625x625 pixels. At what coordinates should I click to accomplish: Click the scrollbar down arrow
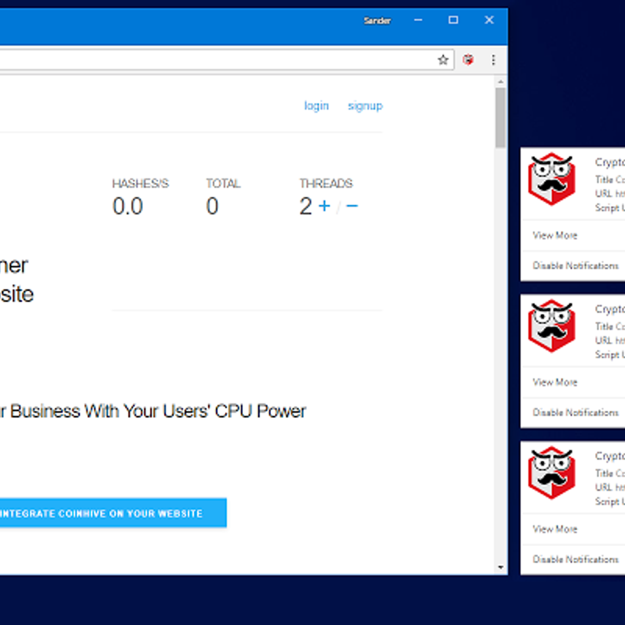coord(501,568)
